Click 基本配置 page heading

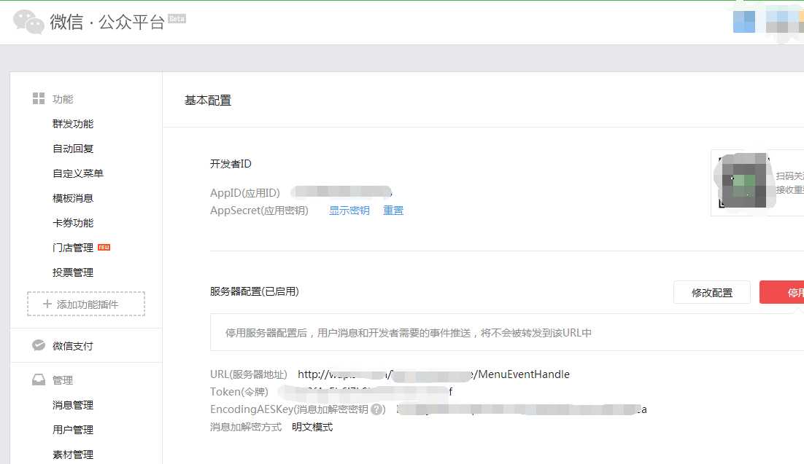pyautogui.click(x=208, y=101)
